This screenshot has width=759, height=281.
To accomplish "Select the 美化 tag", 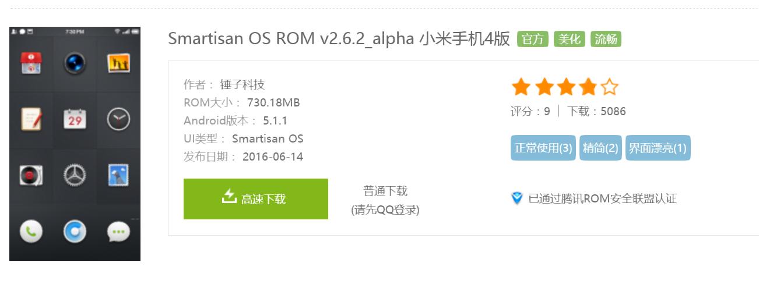I will coord(569,39).
